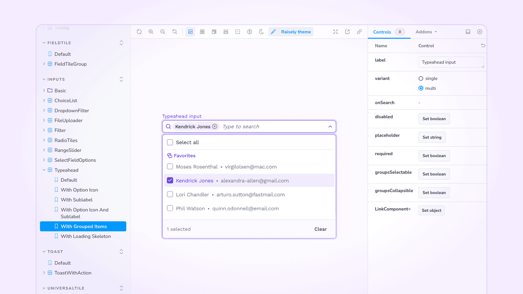
Task: Switch to dark mode with moon icon
Action: point(261,32)
